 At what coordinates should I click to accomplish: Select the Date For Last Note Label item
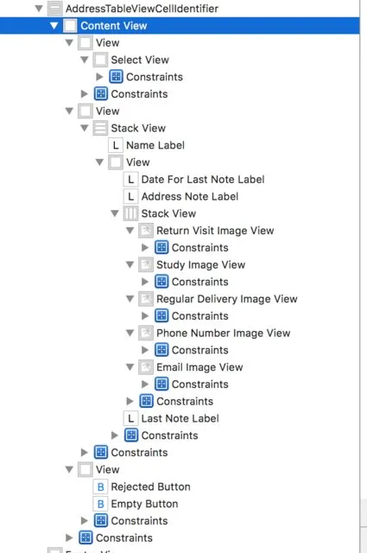click(203, 180)
